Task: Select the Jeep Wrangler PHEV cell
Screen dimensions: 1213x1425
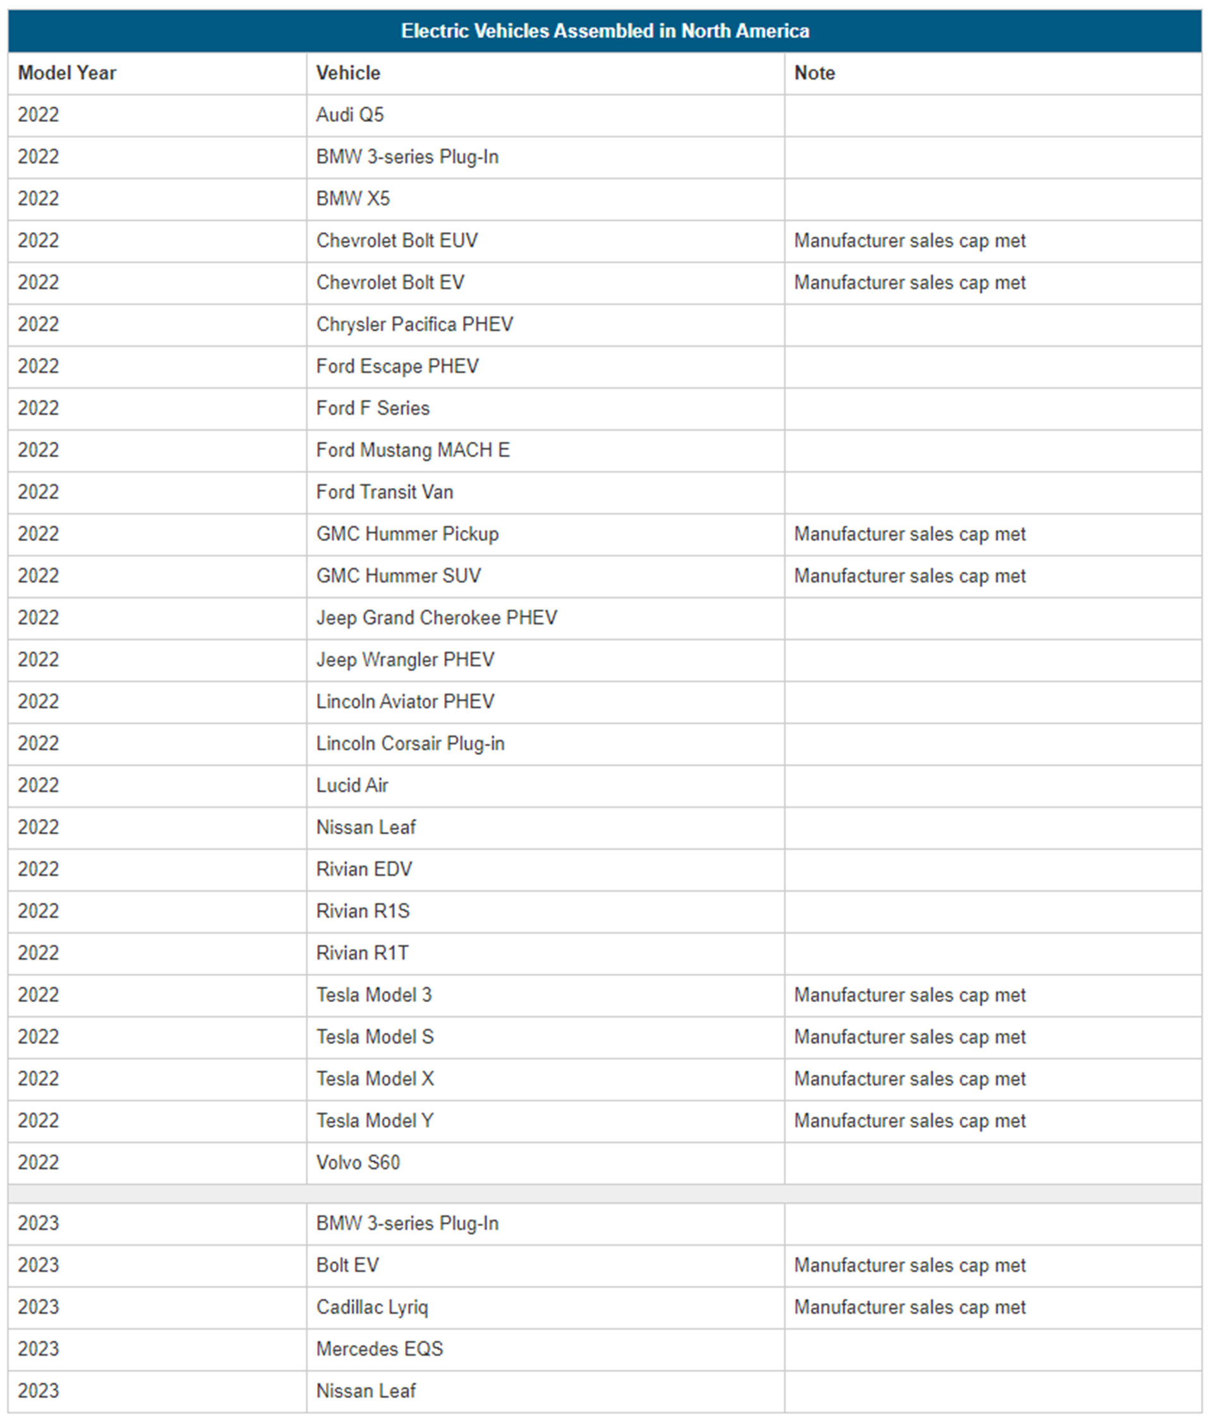Action: click(405, 659)
